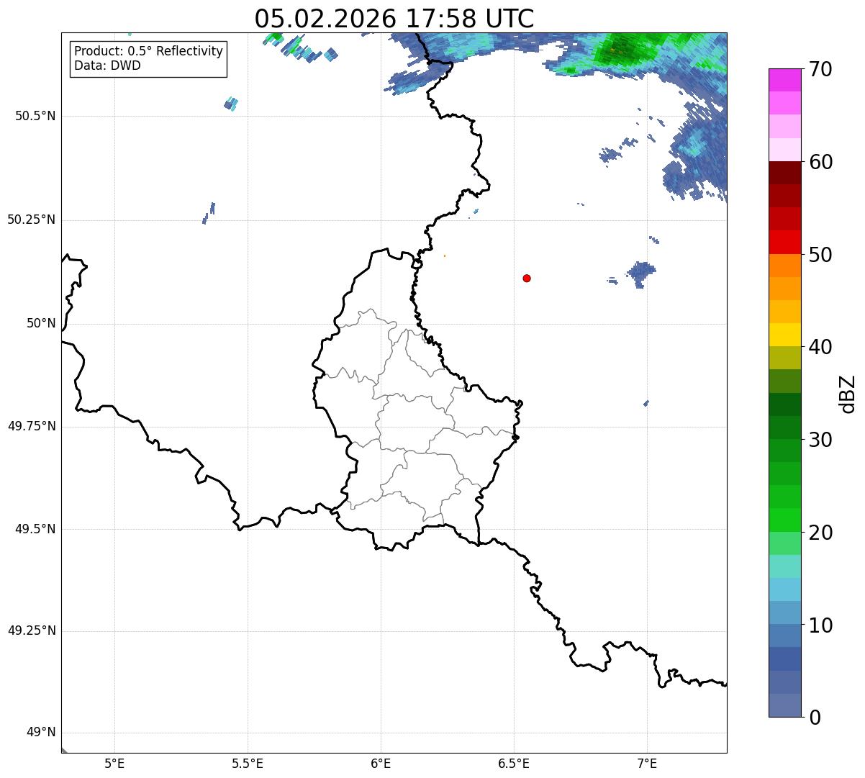This screenshot has height=778, width=865.
Task: Click the timestamp title 05.02.2026 17:58 UTC
Action: coord(394,18)
